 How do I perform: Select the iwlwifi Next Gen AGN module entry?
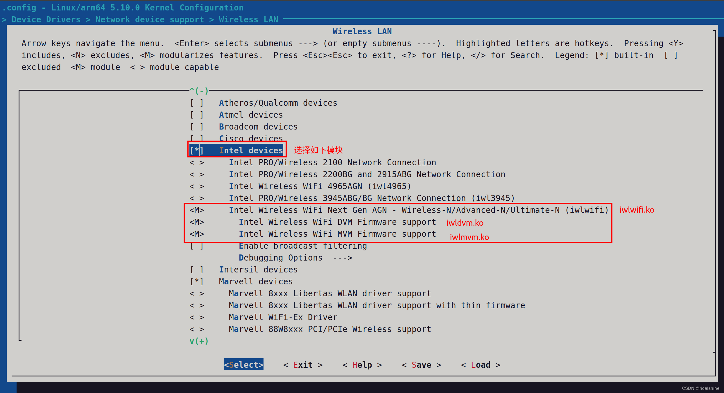coord(418,210)
